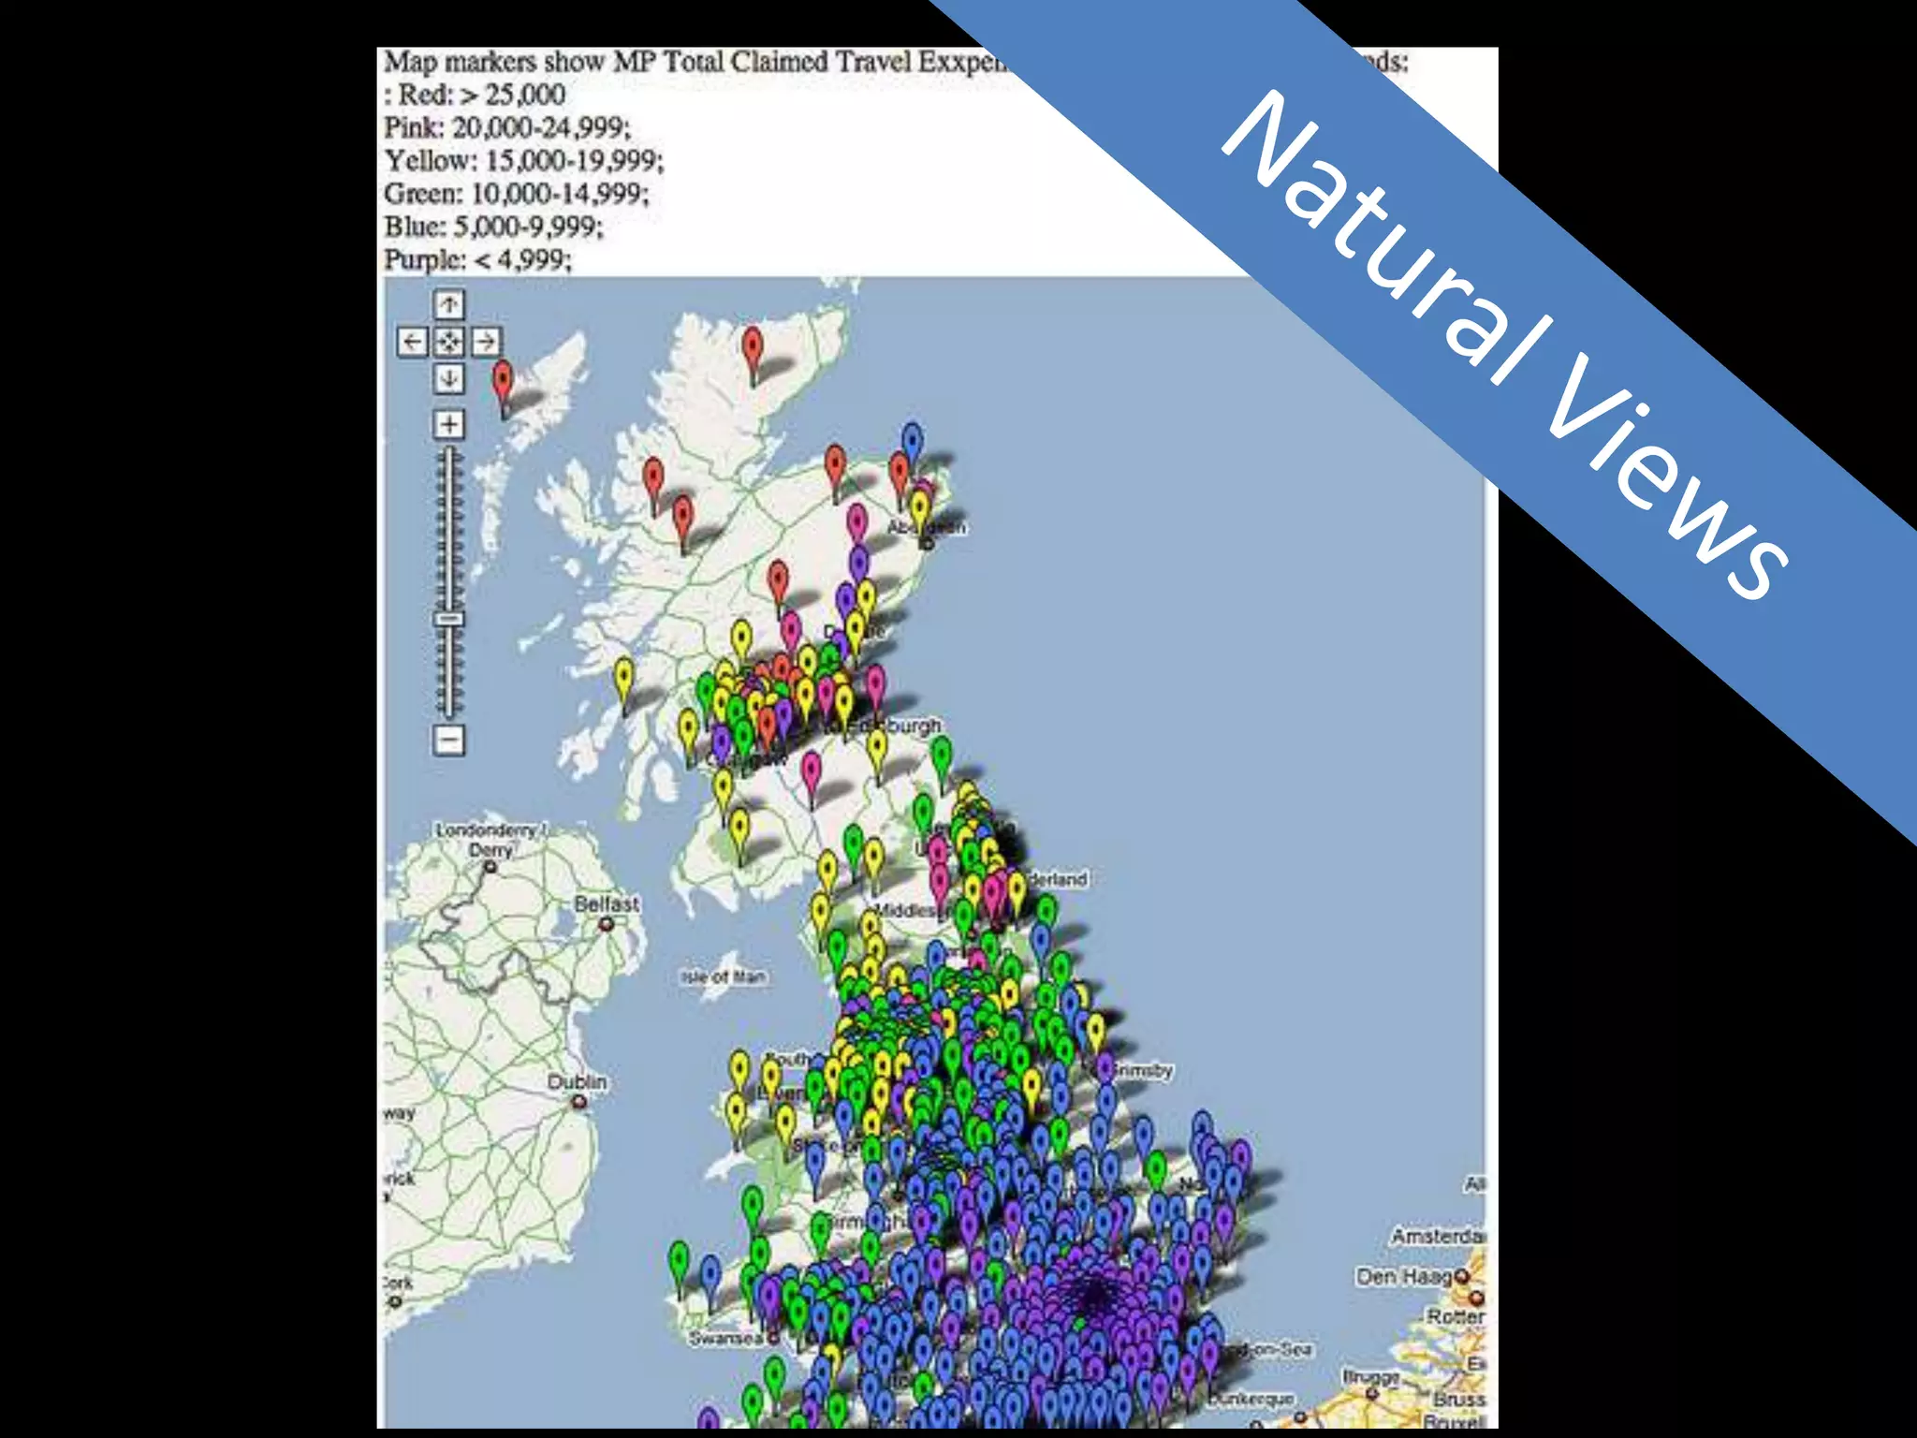Click the Den Haag city label

click(1403, 1276)
